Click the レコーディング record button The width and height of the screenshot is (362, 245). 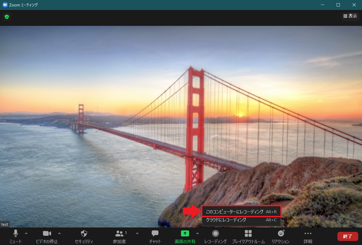[x=215, y=236]
